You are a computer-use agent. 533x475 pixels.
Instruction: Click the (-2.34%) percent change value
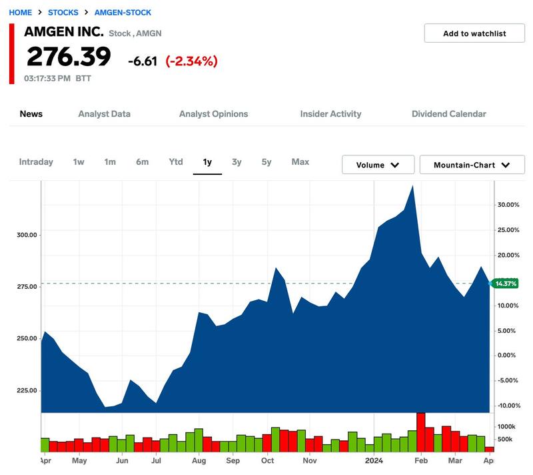[x=191, y=61]
